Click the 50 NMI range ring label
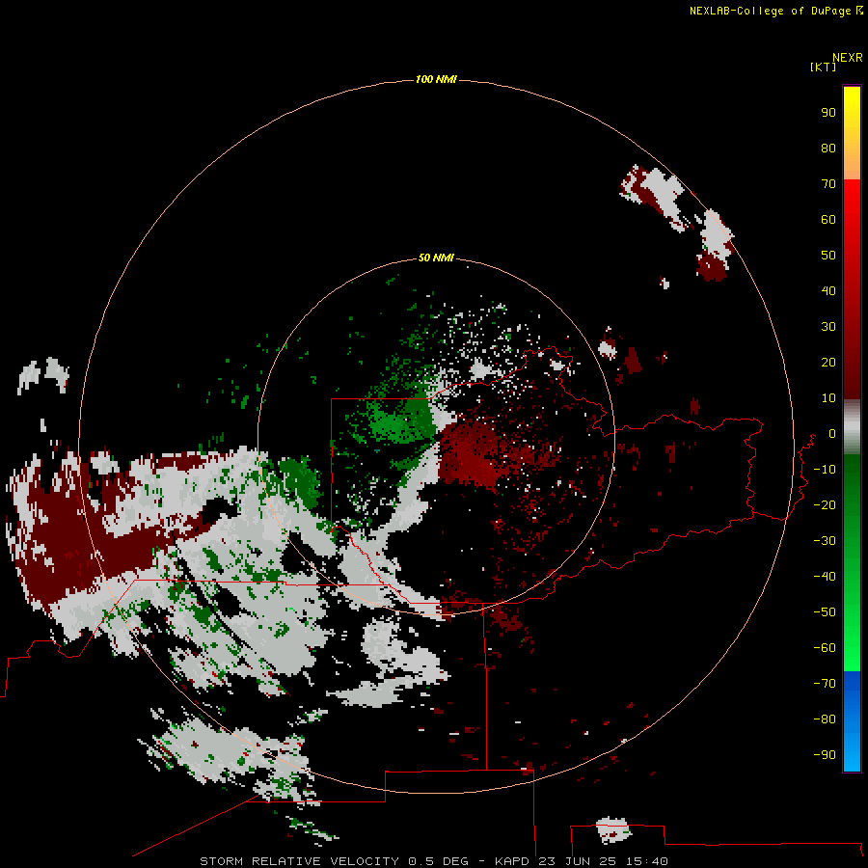Image resolution: width=868 pixels, height=868 pixels. tap(436, 258)
